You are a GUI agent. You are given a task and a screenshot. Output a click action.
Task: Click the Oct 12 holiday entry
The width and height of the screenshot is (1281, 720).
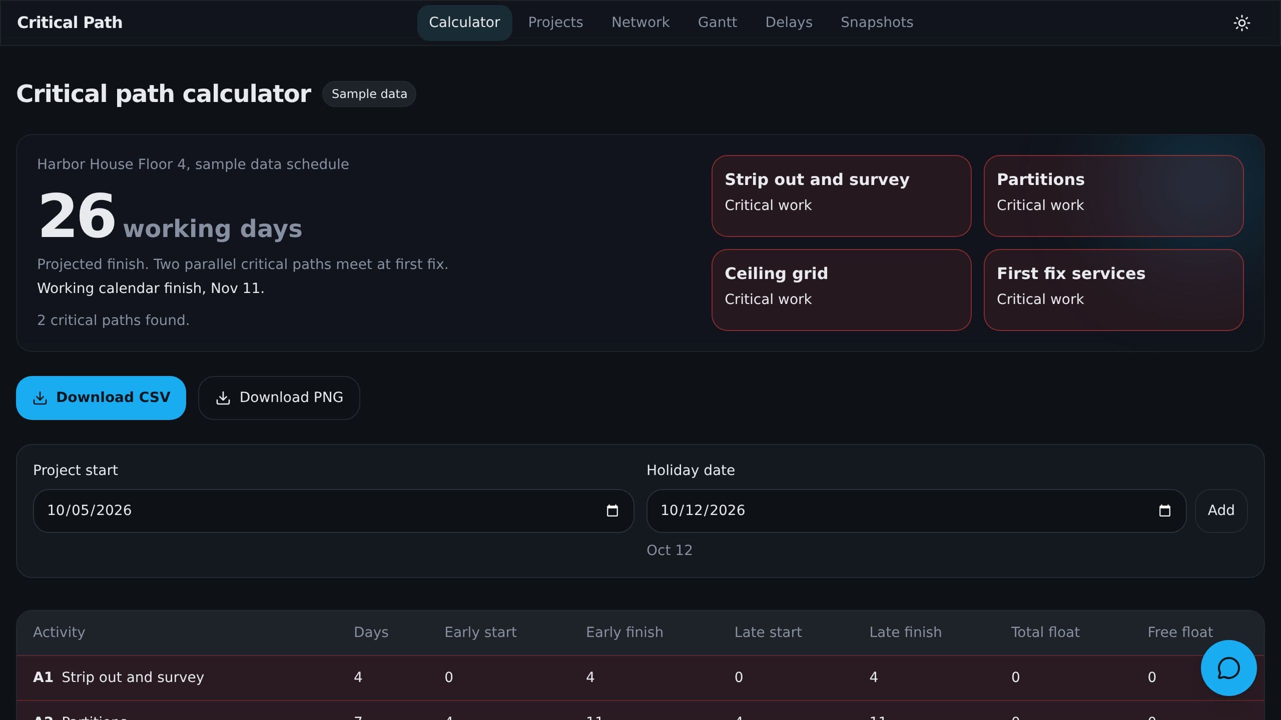coord(669,550)
